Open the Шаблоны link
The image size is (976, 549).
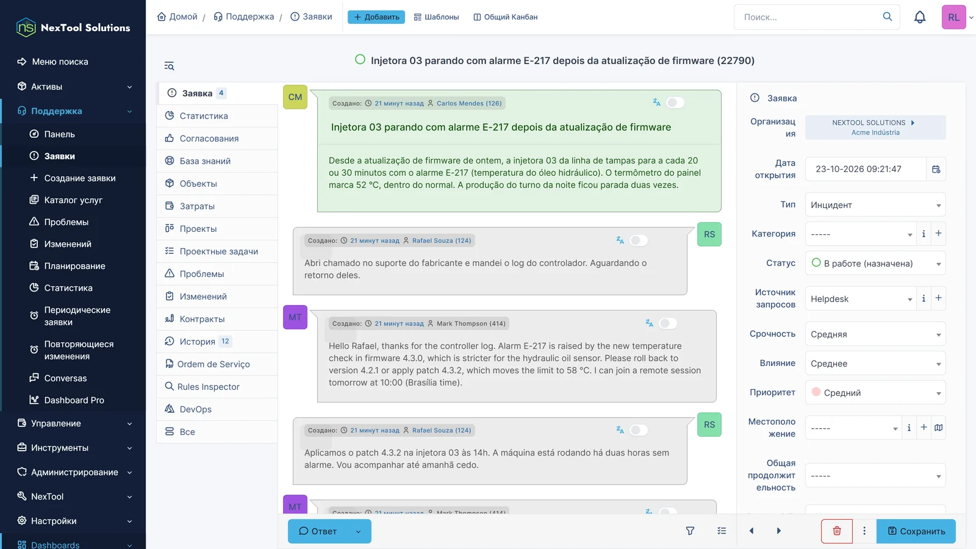[x=436, y=17]
